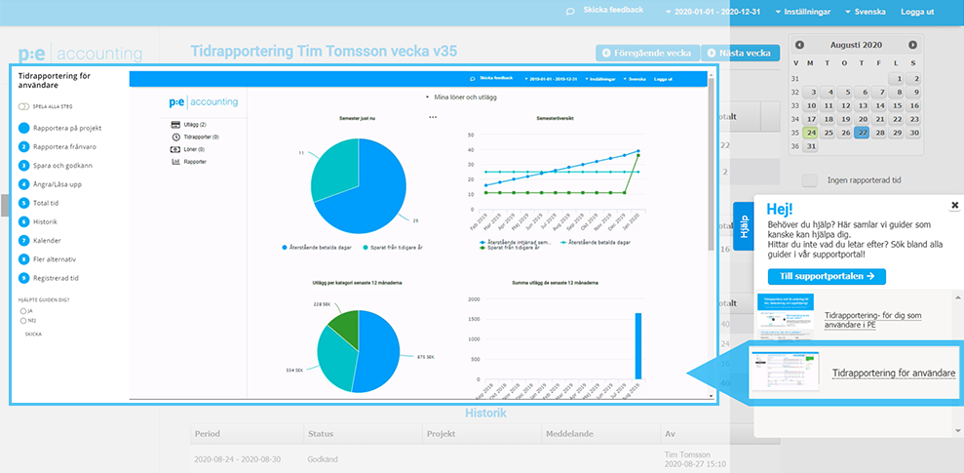The height and width of the screenshot is (473, 964).
Task: Click the Status column header in Historik table
Action: pyautogui.click(x=364, y=434)
